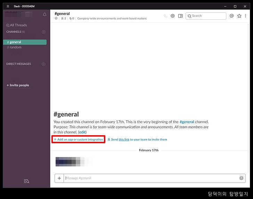
Task: Open All Threads view
Action: [16, 25]
